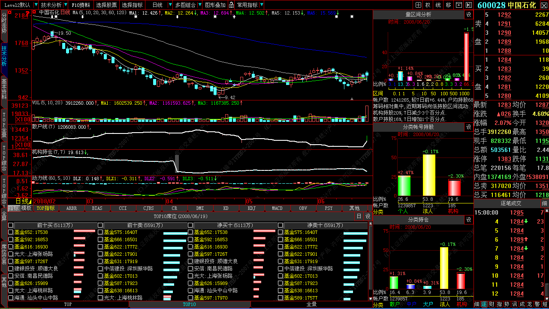Check 基金575:16407 box in 前十卖 column

[100, 232]
